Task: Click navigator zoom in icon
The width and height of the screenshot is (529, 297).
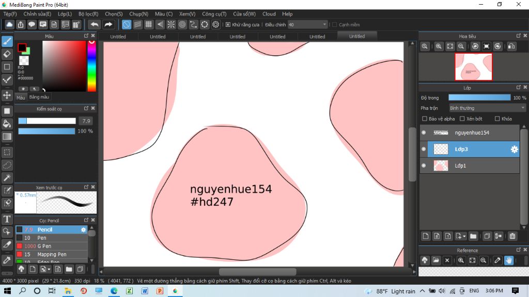Action: pos(439,46)
